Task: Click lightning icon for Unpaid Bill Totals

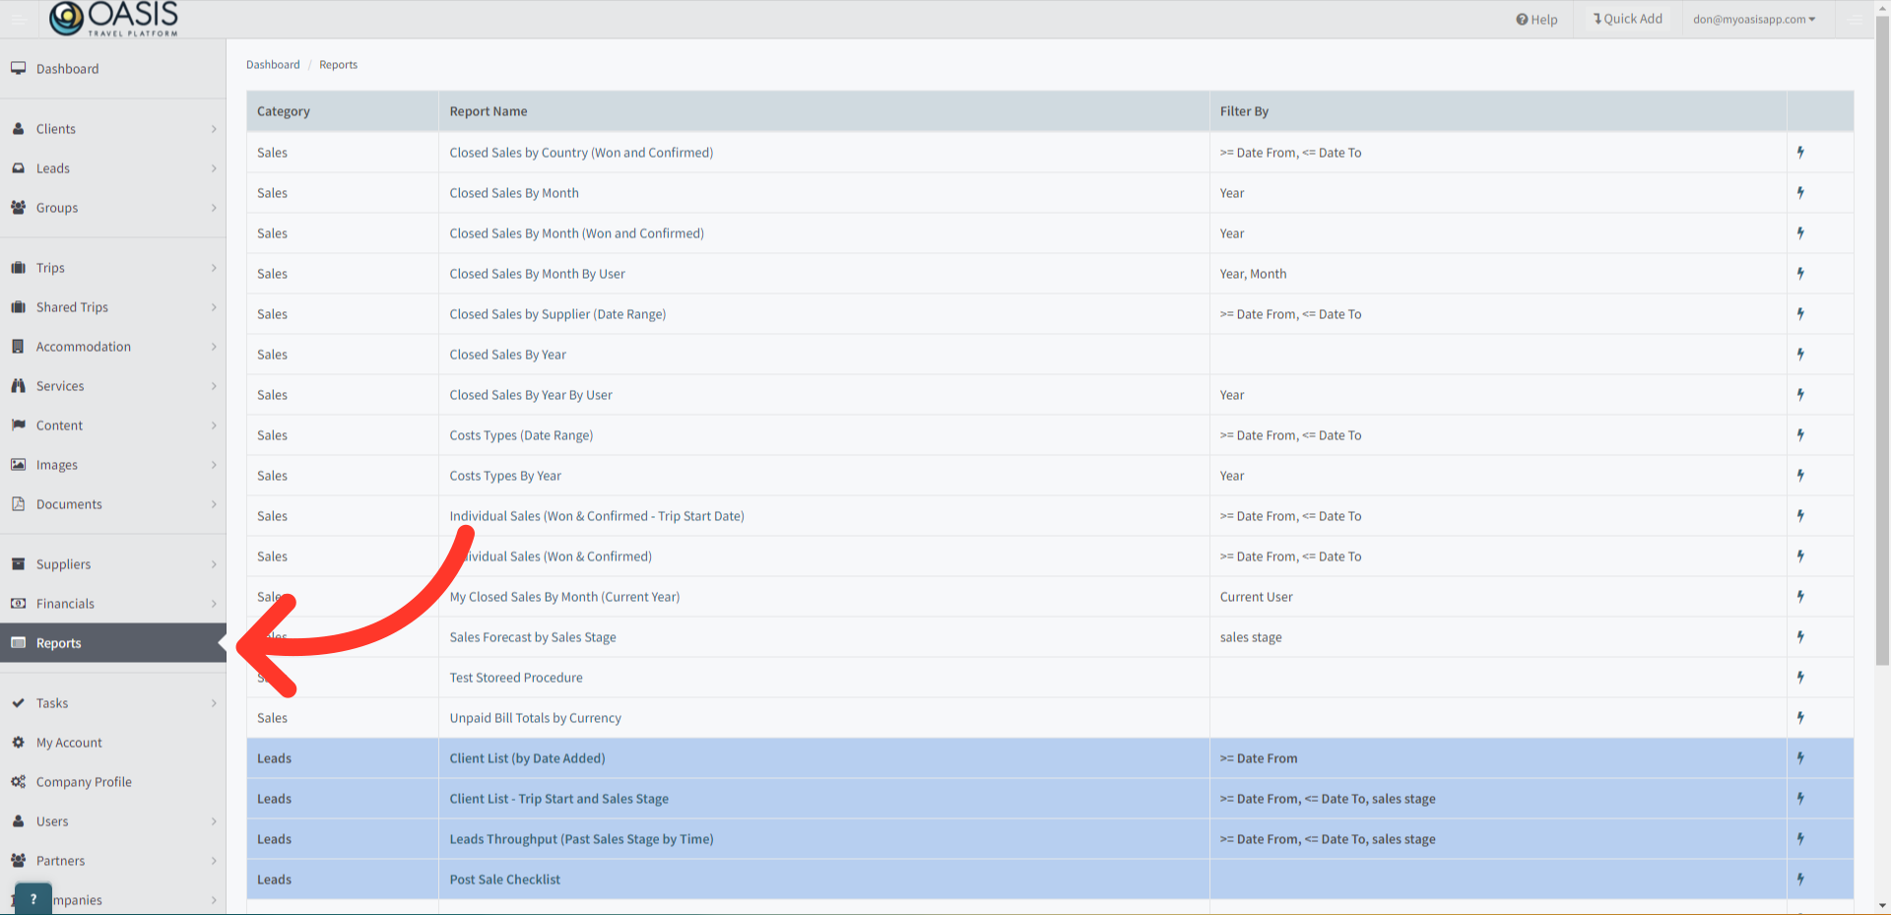Action: coord(1800,718)
